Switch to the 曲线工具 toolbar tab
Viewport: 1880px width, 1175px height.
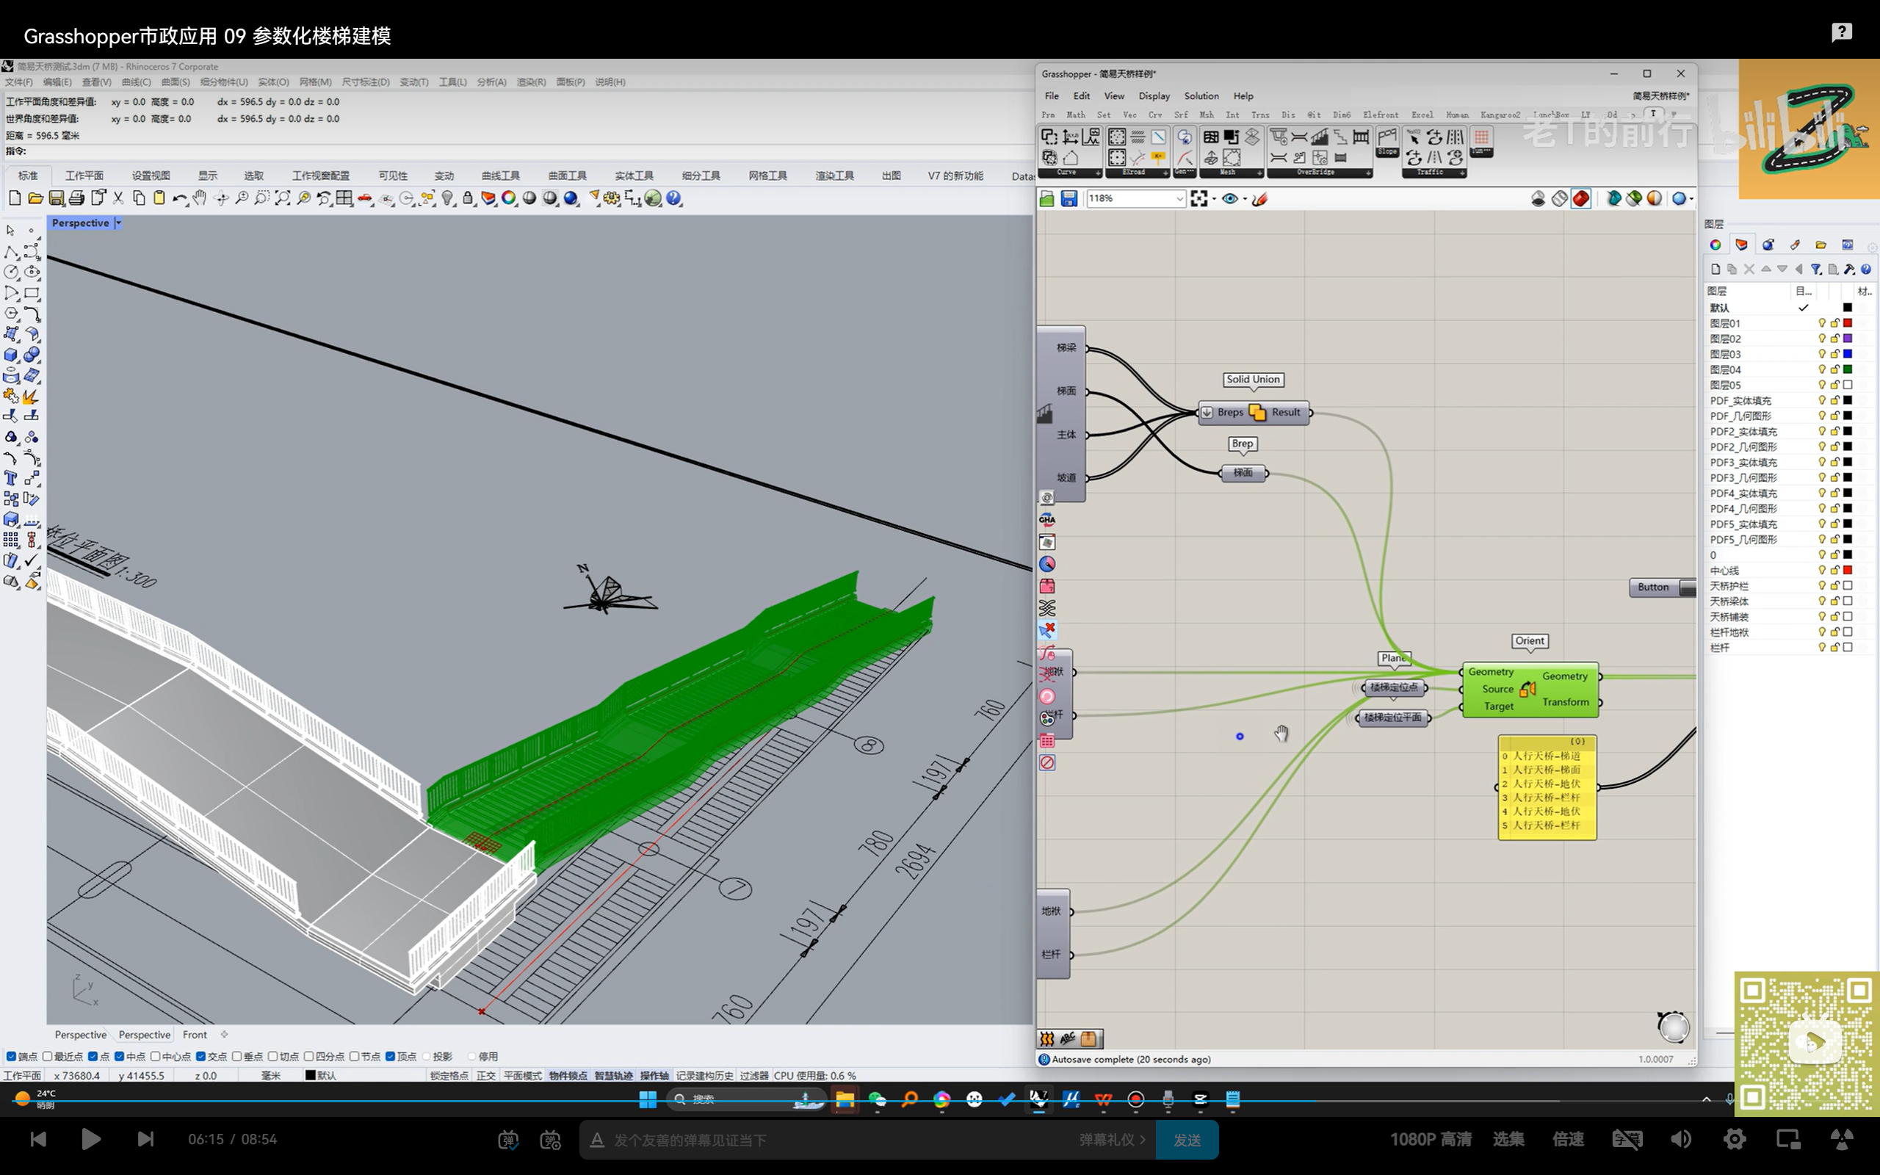[499, 176]
